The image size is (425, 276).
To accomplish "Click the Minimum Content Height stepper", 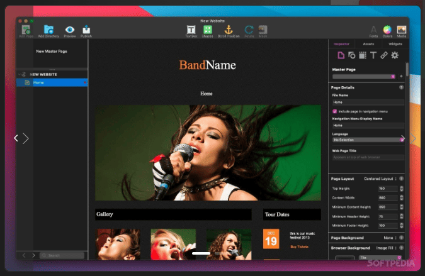I will pos(402,207).
